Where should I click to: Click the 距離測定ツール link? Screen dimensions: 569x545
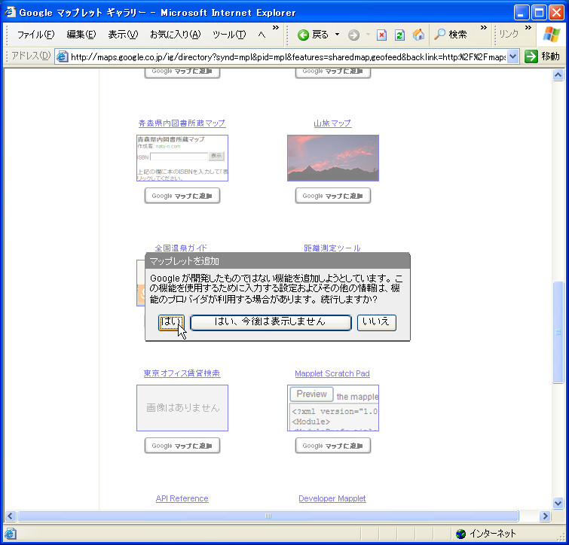tap(332, 248)
